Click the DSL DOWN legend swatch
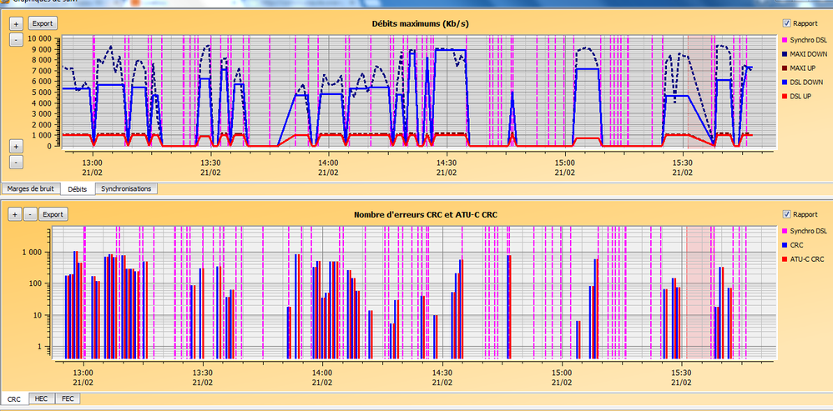This screenshot has height=411, width=833. 785,83
